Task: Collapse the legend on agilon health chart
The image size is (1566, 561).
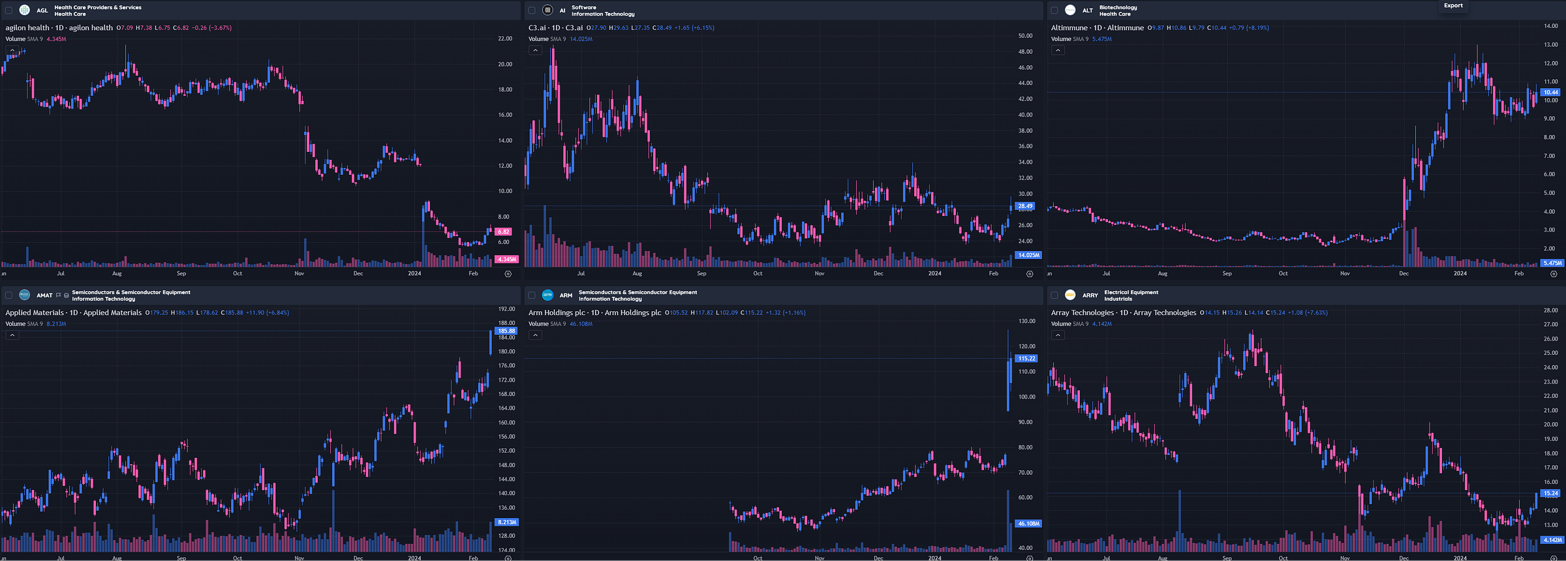Action: [12, 50]
